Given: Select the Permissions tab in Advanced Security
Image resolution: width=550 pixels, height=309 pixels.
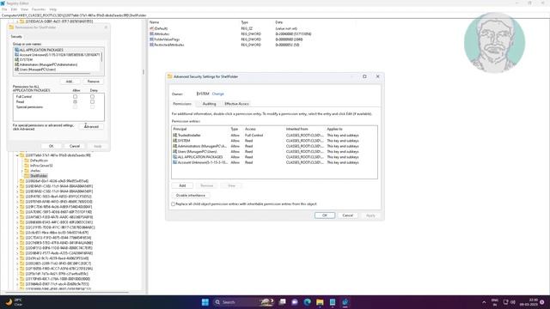Looking at the screenshot, I should pyautogui.click(x=182, y=104).
